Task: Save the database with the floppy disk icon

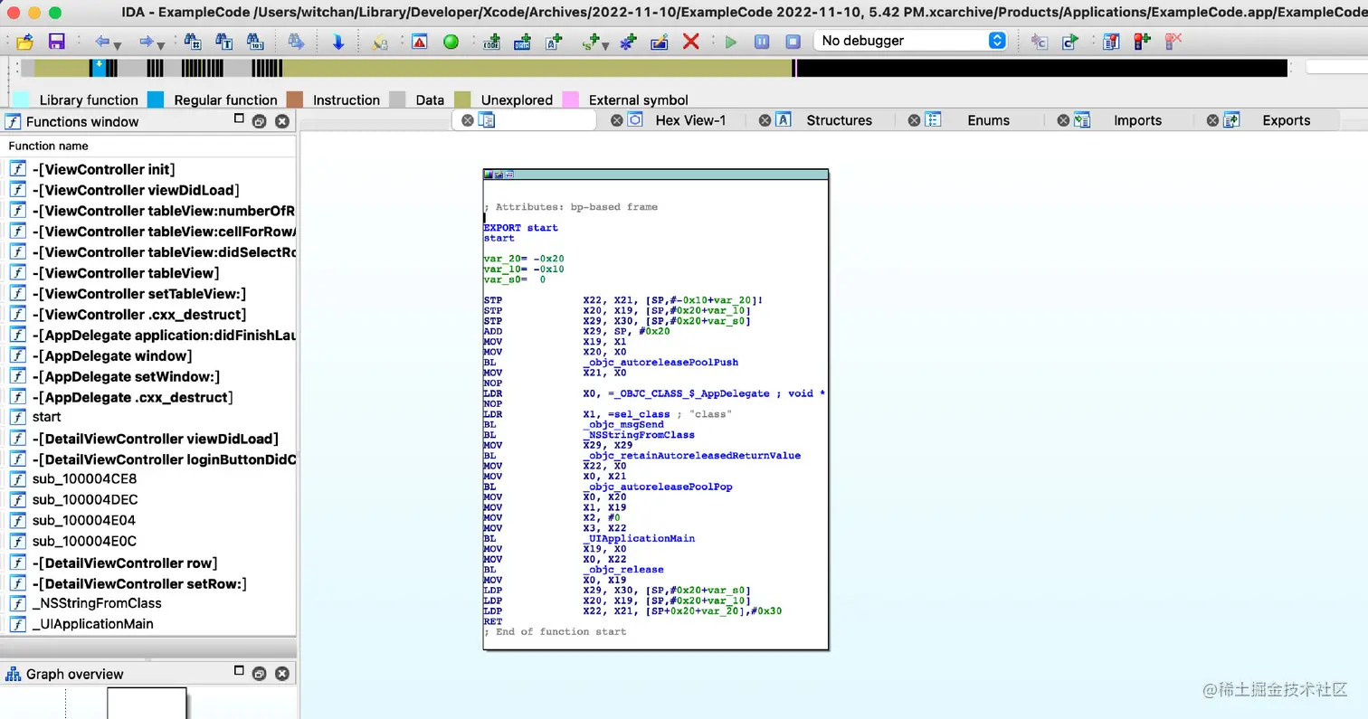Action: [56, 42]
